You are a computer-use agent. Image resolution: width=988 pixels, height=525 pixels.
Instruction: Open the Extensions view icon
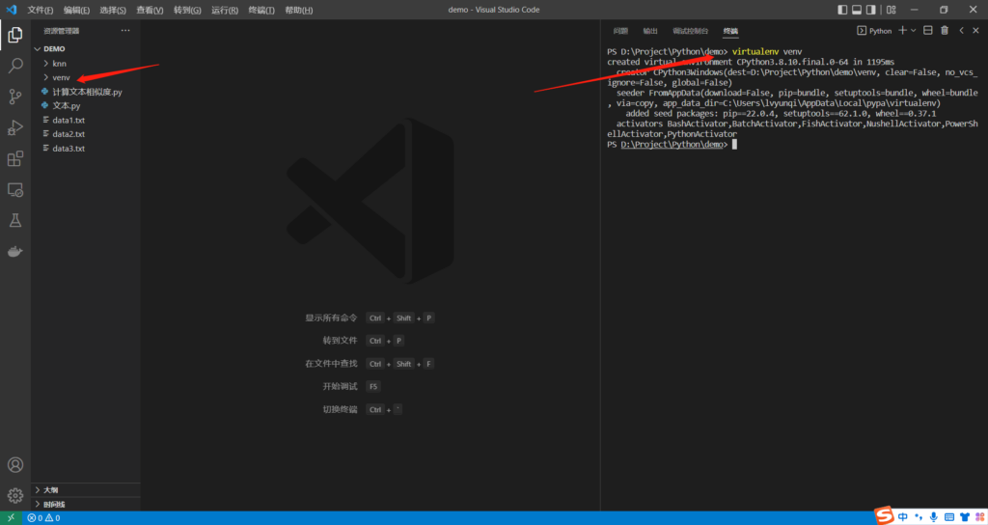15,158
